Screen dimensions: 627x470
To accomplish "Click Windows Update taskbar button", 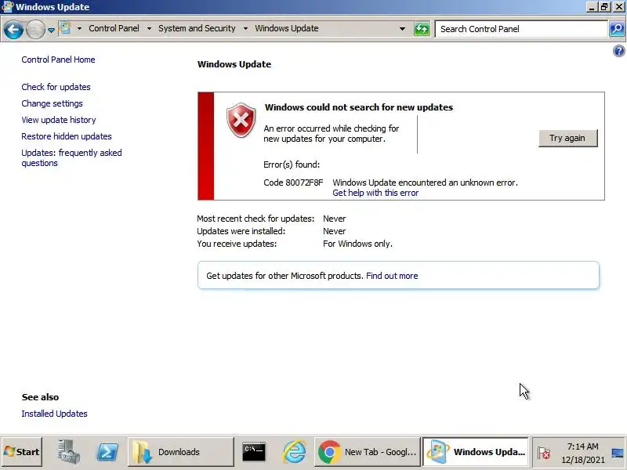I will point(476,452).
